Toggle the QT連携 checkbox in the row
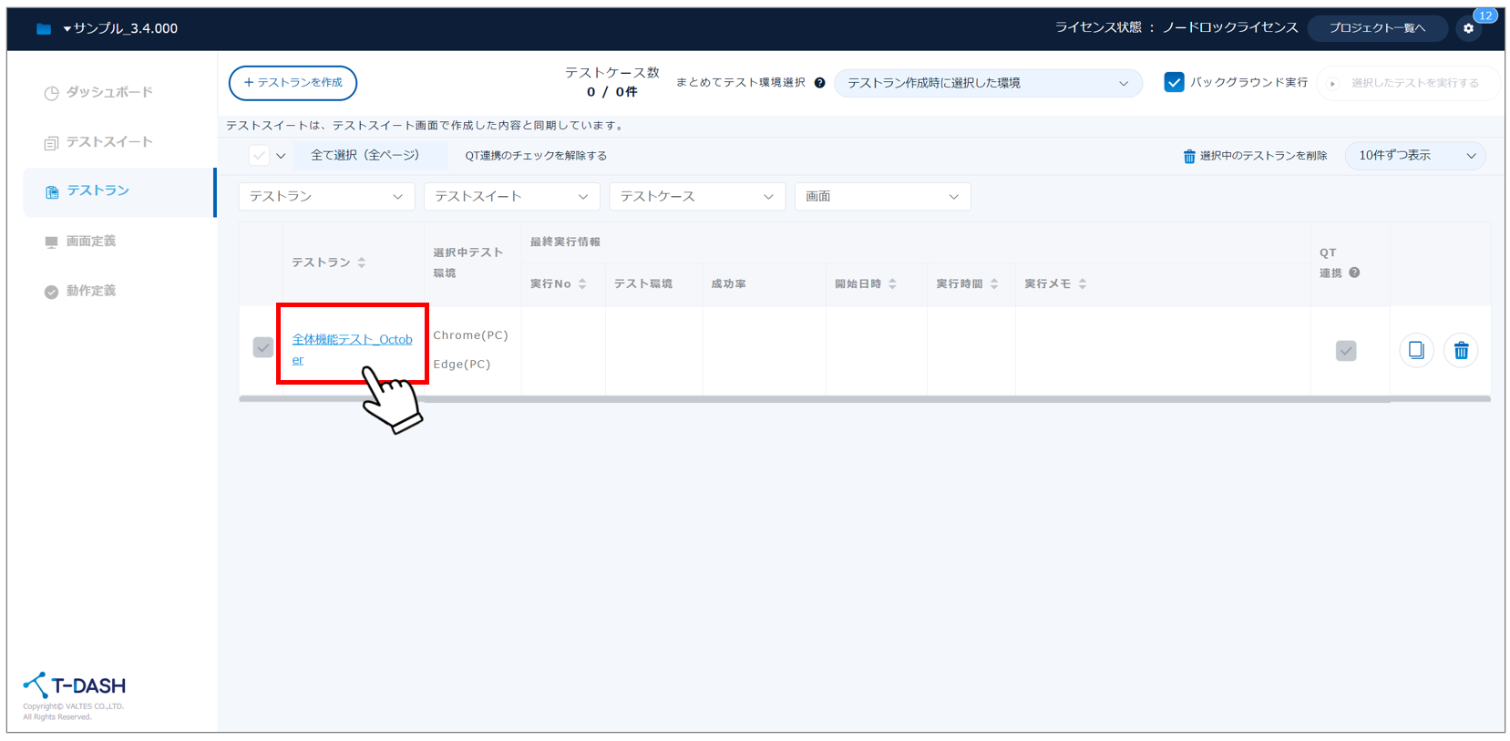 [1345, 350]
